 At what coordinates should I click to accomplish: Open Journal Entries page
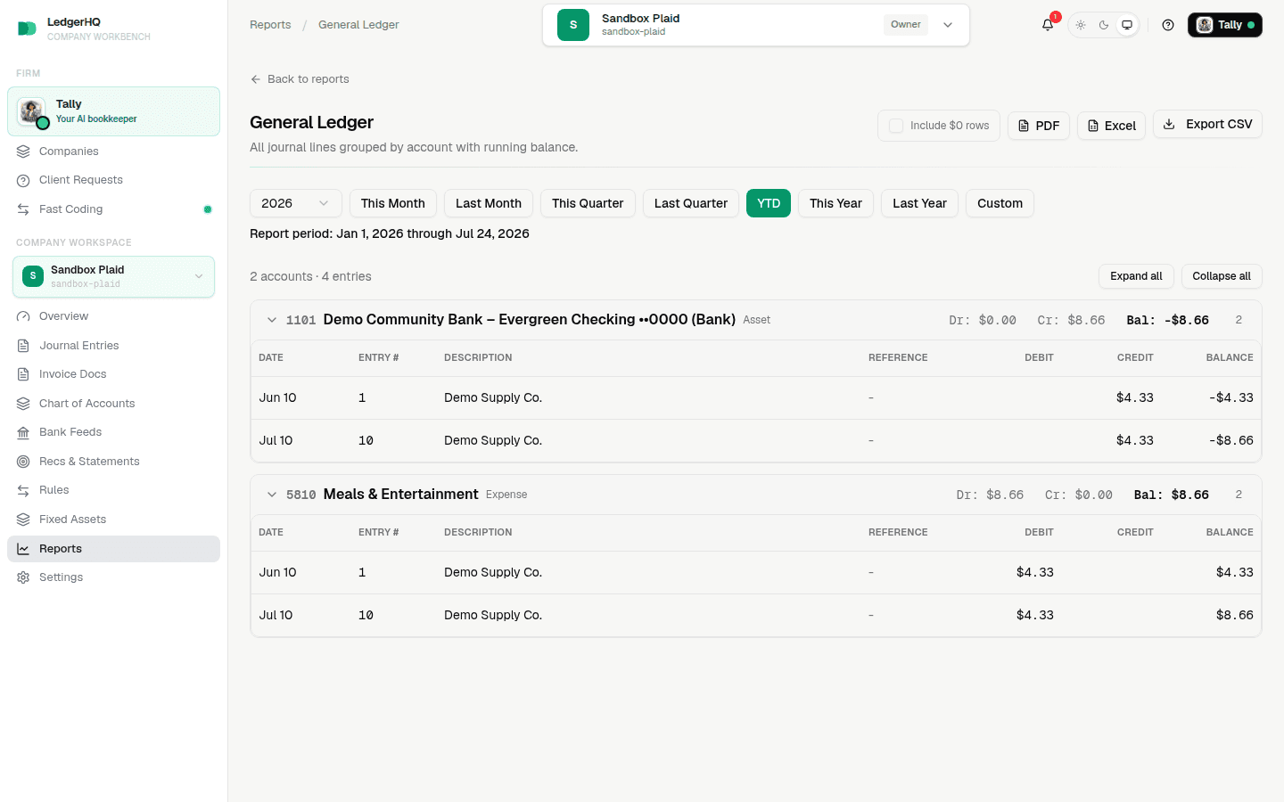coord(113,346)
